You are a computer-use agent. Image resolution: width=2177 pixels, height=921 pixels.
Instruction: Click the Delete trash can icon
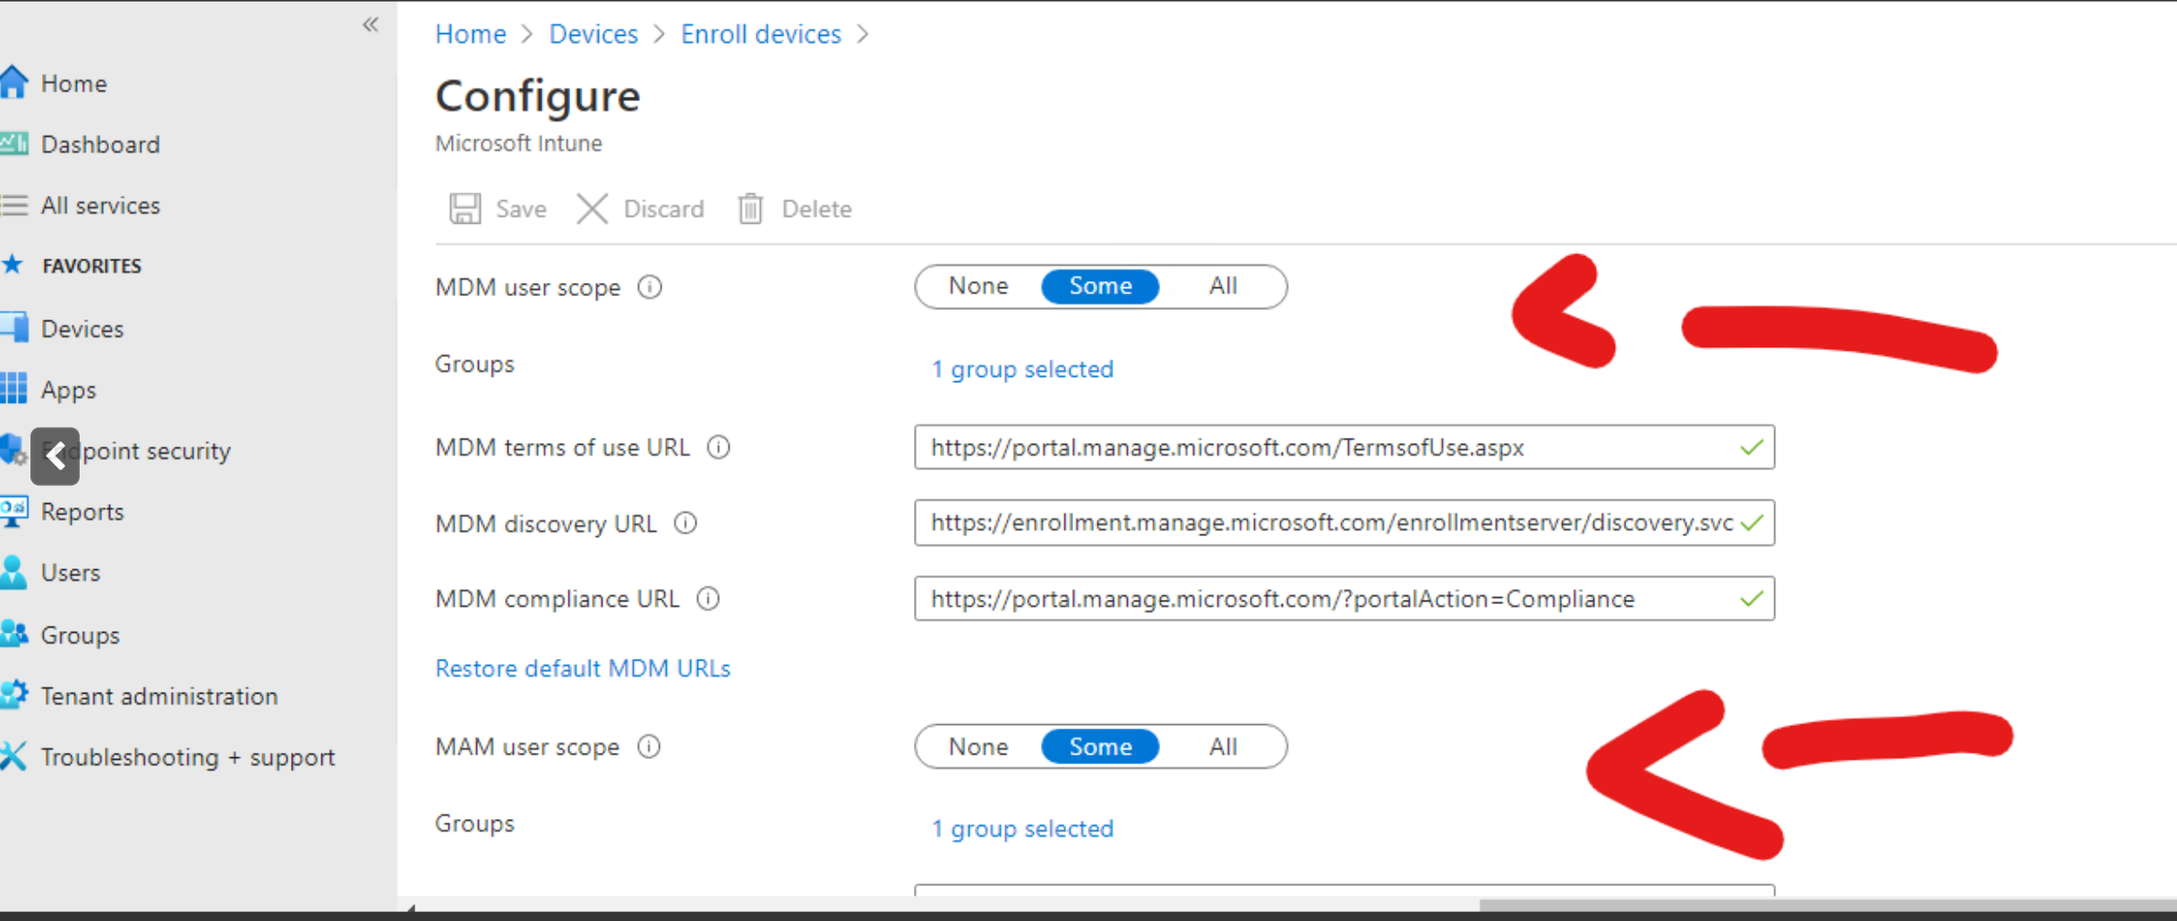point(750,209)
